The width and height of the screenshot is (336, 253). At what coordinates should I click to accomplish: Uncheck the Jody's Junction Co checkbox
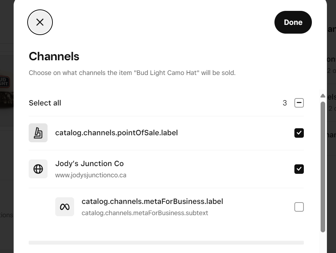coord(299,169)
